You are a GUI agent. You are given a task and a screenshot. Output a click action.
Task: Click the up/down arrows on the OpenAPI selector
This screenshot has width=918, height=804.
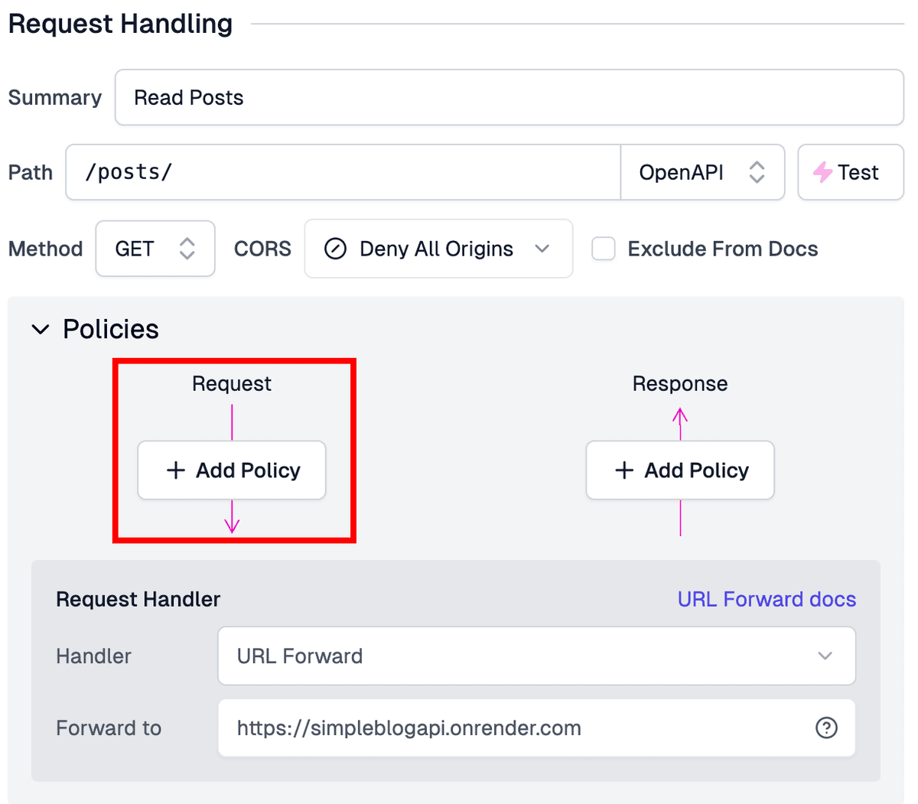(x=757, y=172)
